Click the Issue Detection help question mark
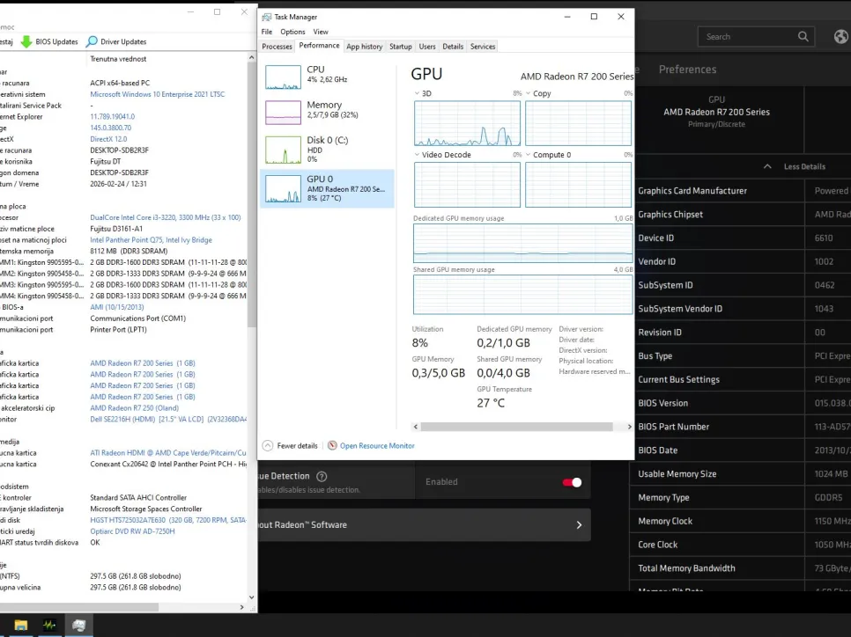851x637 pixels. coord(322,476)
